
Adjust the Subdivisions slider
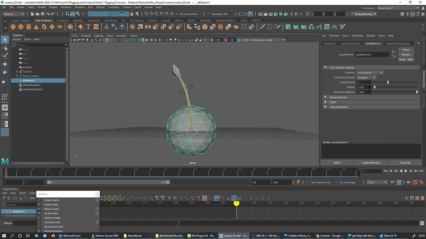388,82
